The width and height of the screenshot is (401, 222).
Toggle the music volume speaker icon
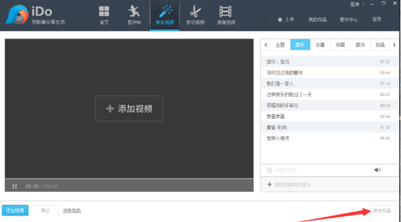[377, 170]
